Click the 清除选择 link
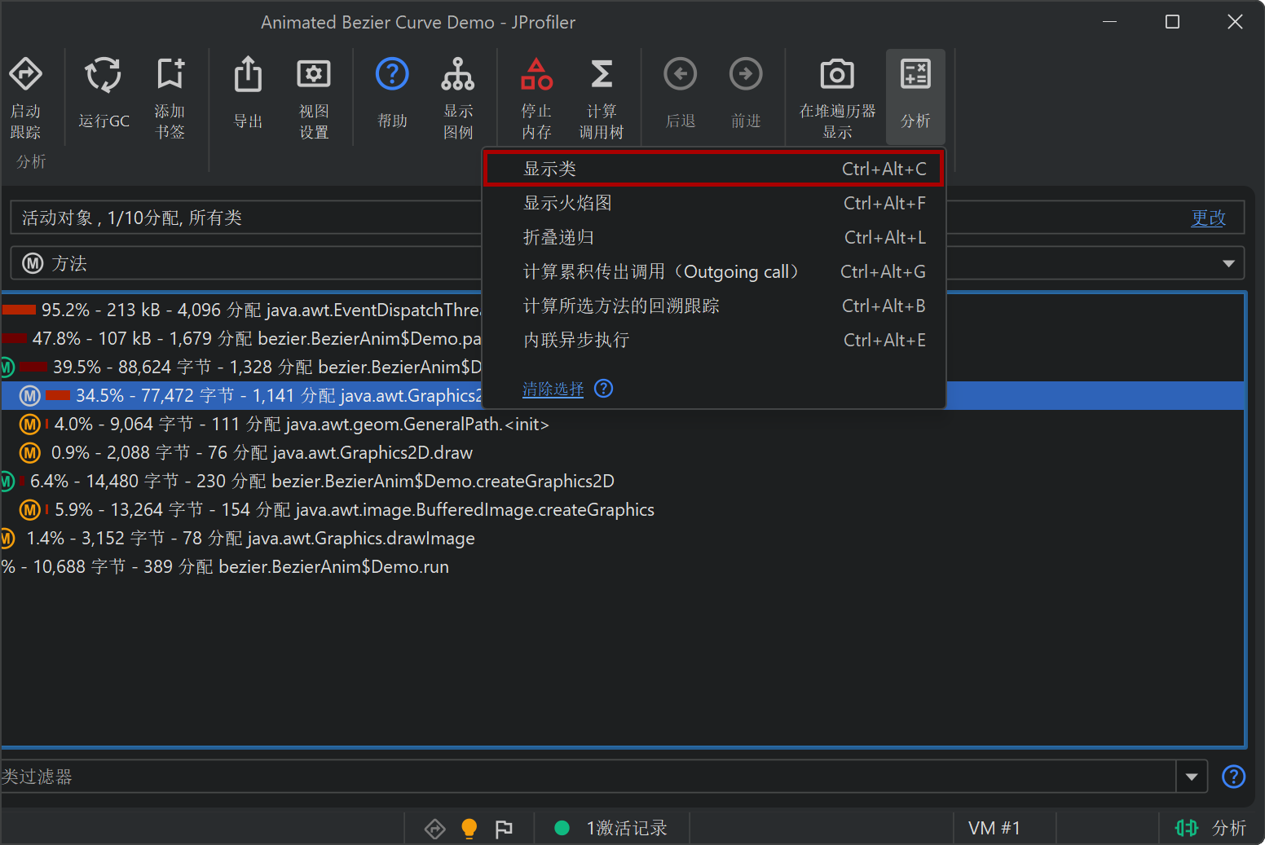Viewport: 1265px width, 845px height. point(553,389)
